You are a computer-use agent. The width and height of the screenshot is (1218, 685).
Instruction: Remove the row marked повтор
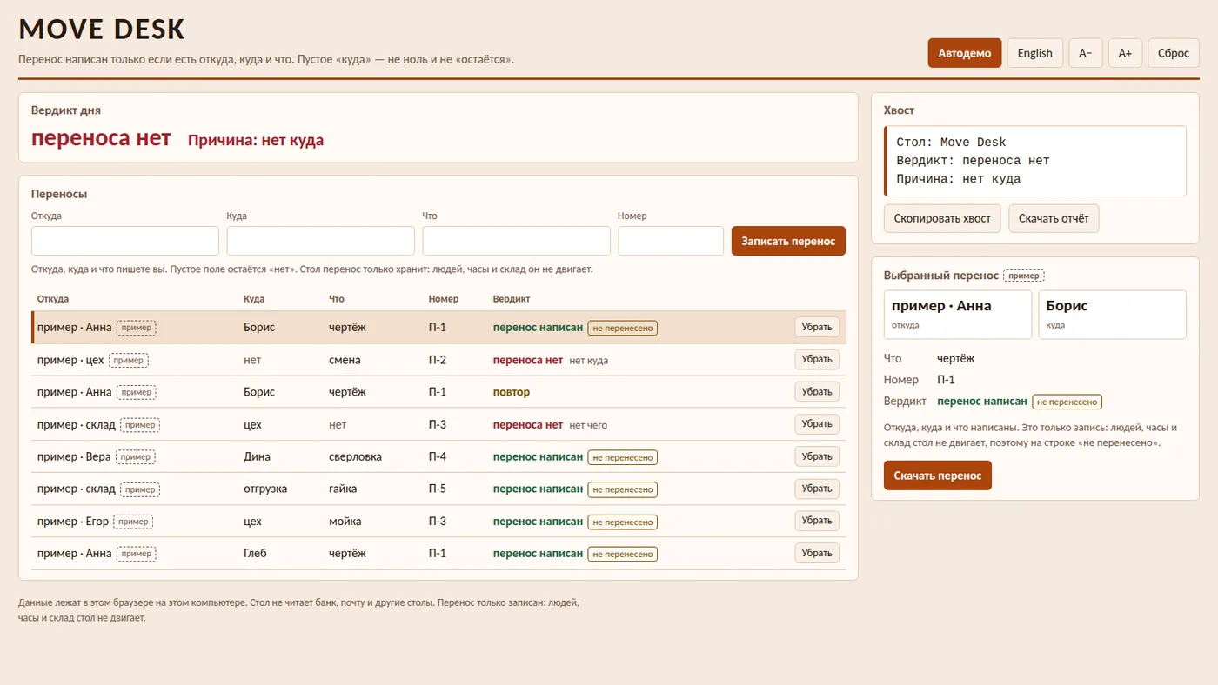pyautogui.click(x=817, y=391)
